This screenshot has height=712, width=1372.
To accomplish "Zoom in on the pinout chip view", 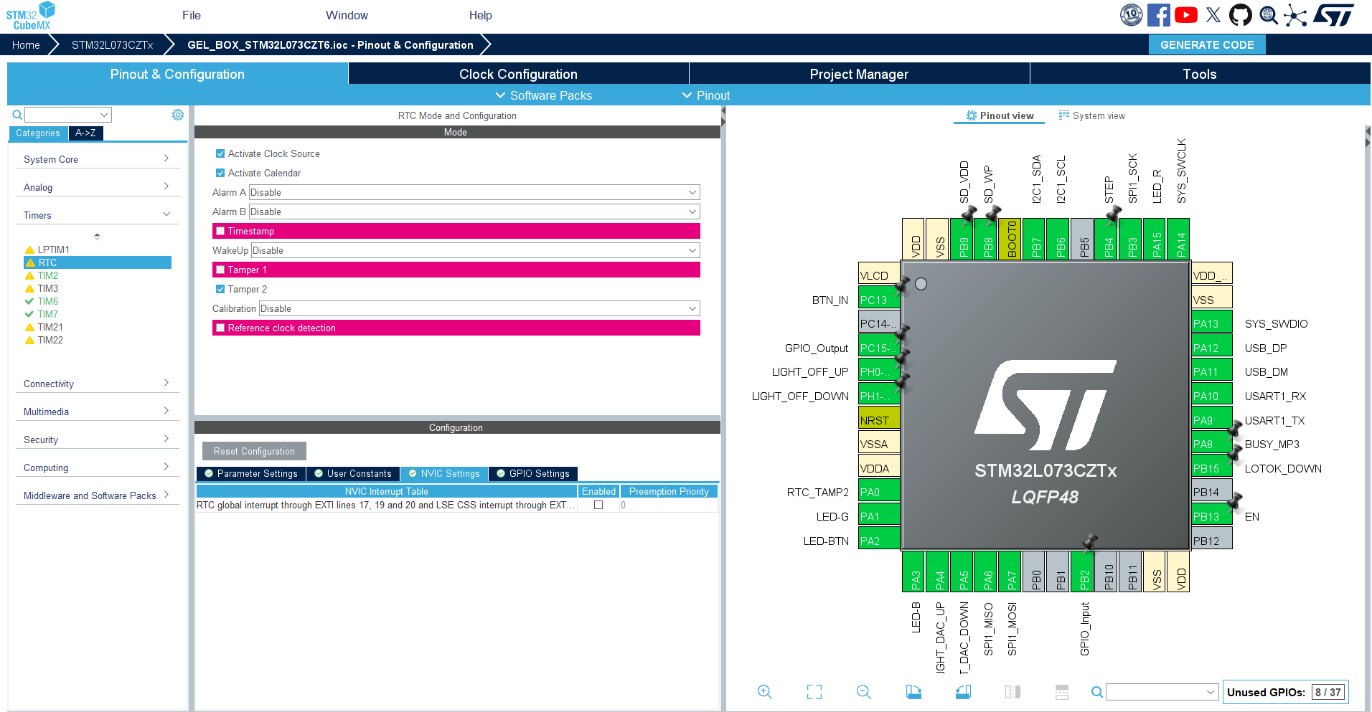I will pyautogui.click(x=765, y=692).
